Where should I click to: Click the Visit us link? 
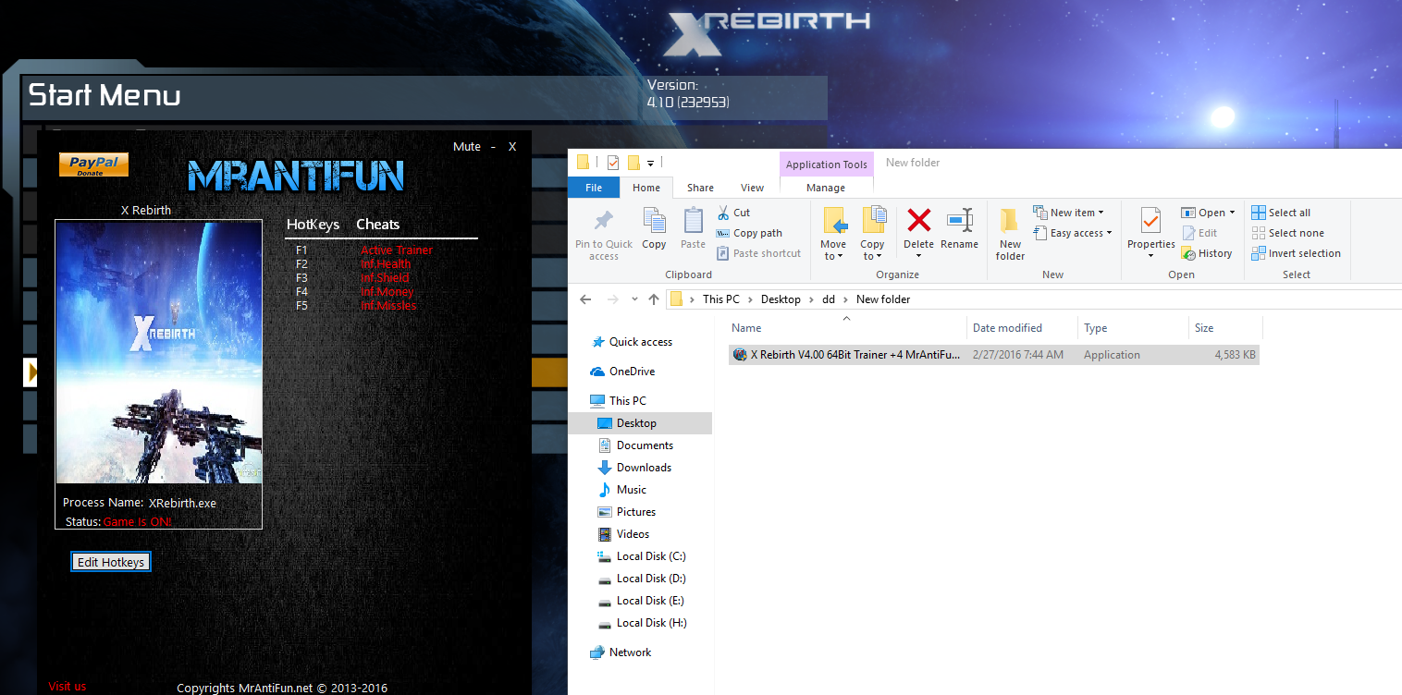point(68,687)
